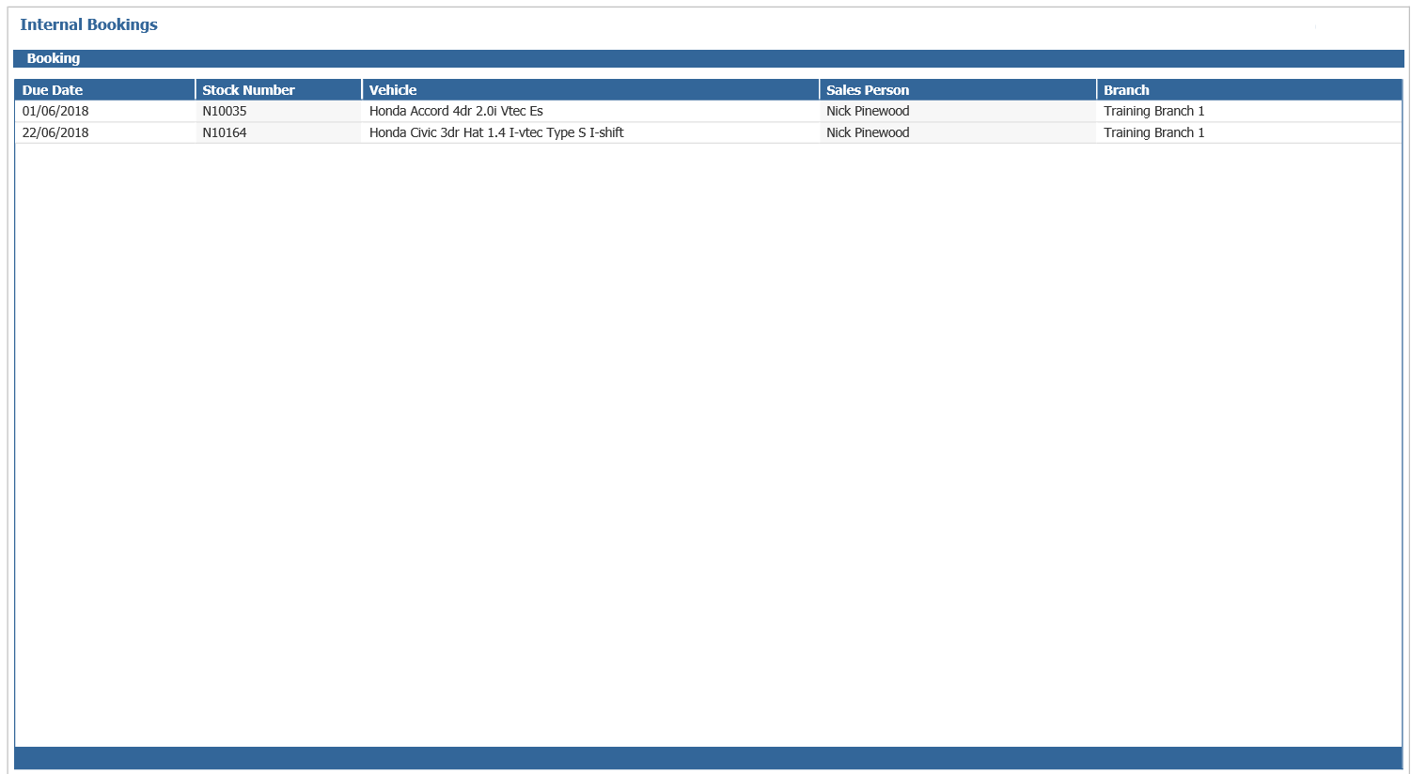Select the Honda Accord 4dr 2.0i Vtec Es entry
Viewport: 1411px width, 774px height.
point(456,111)
